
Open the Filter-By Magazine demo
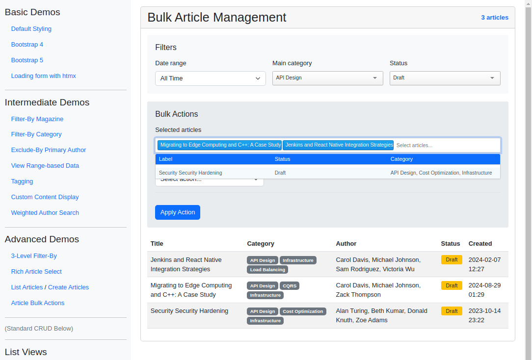click(x=37, y=119)
